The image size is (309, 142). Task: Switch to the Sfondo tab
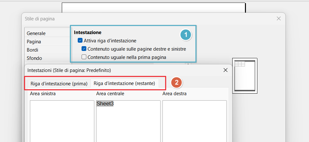34,58
